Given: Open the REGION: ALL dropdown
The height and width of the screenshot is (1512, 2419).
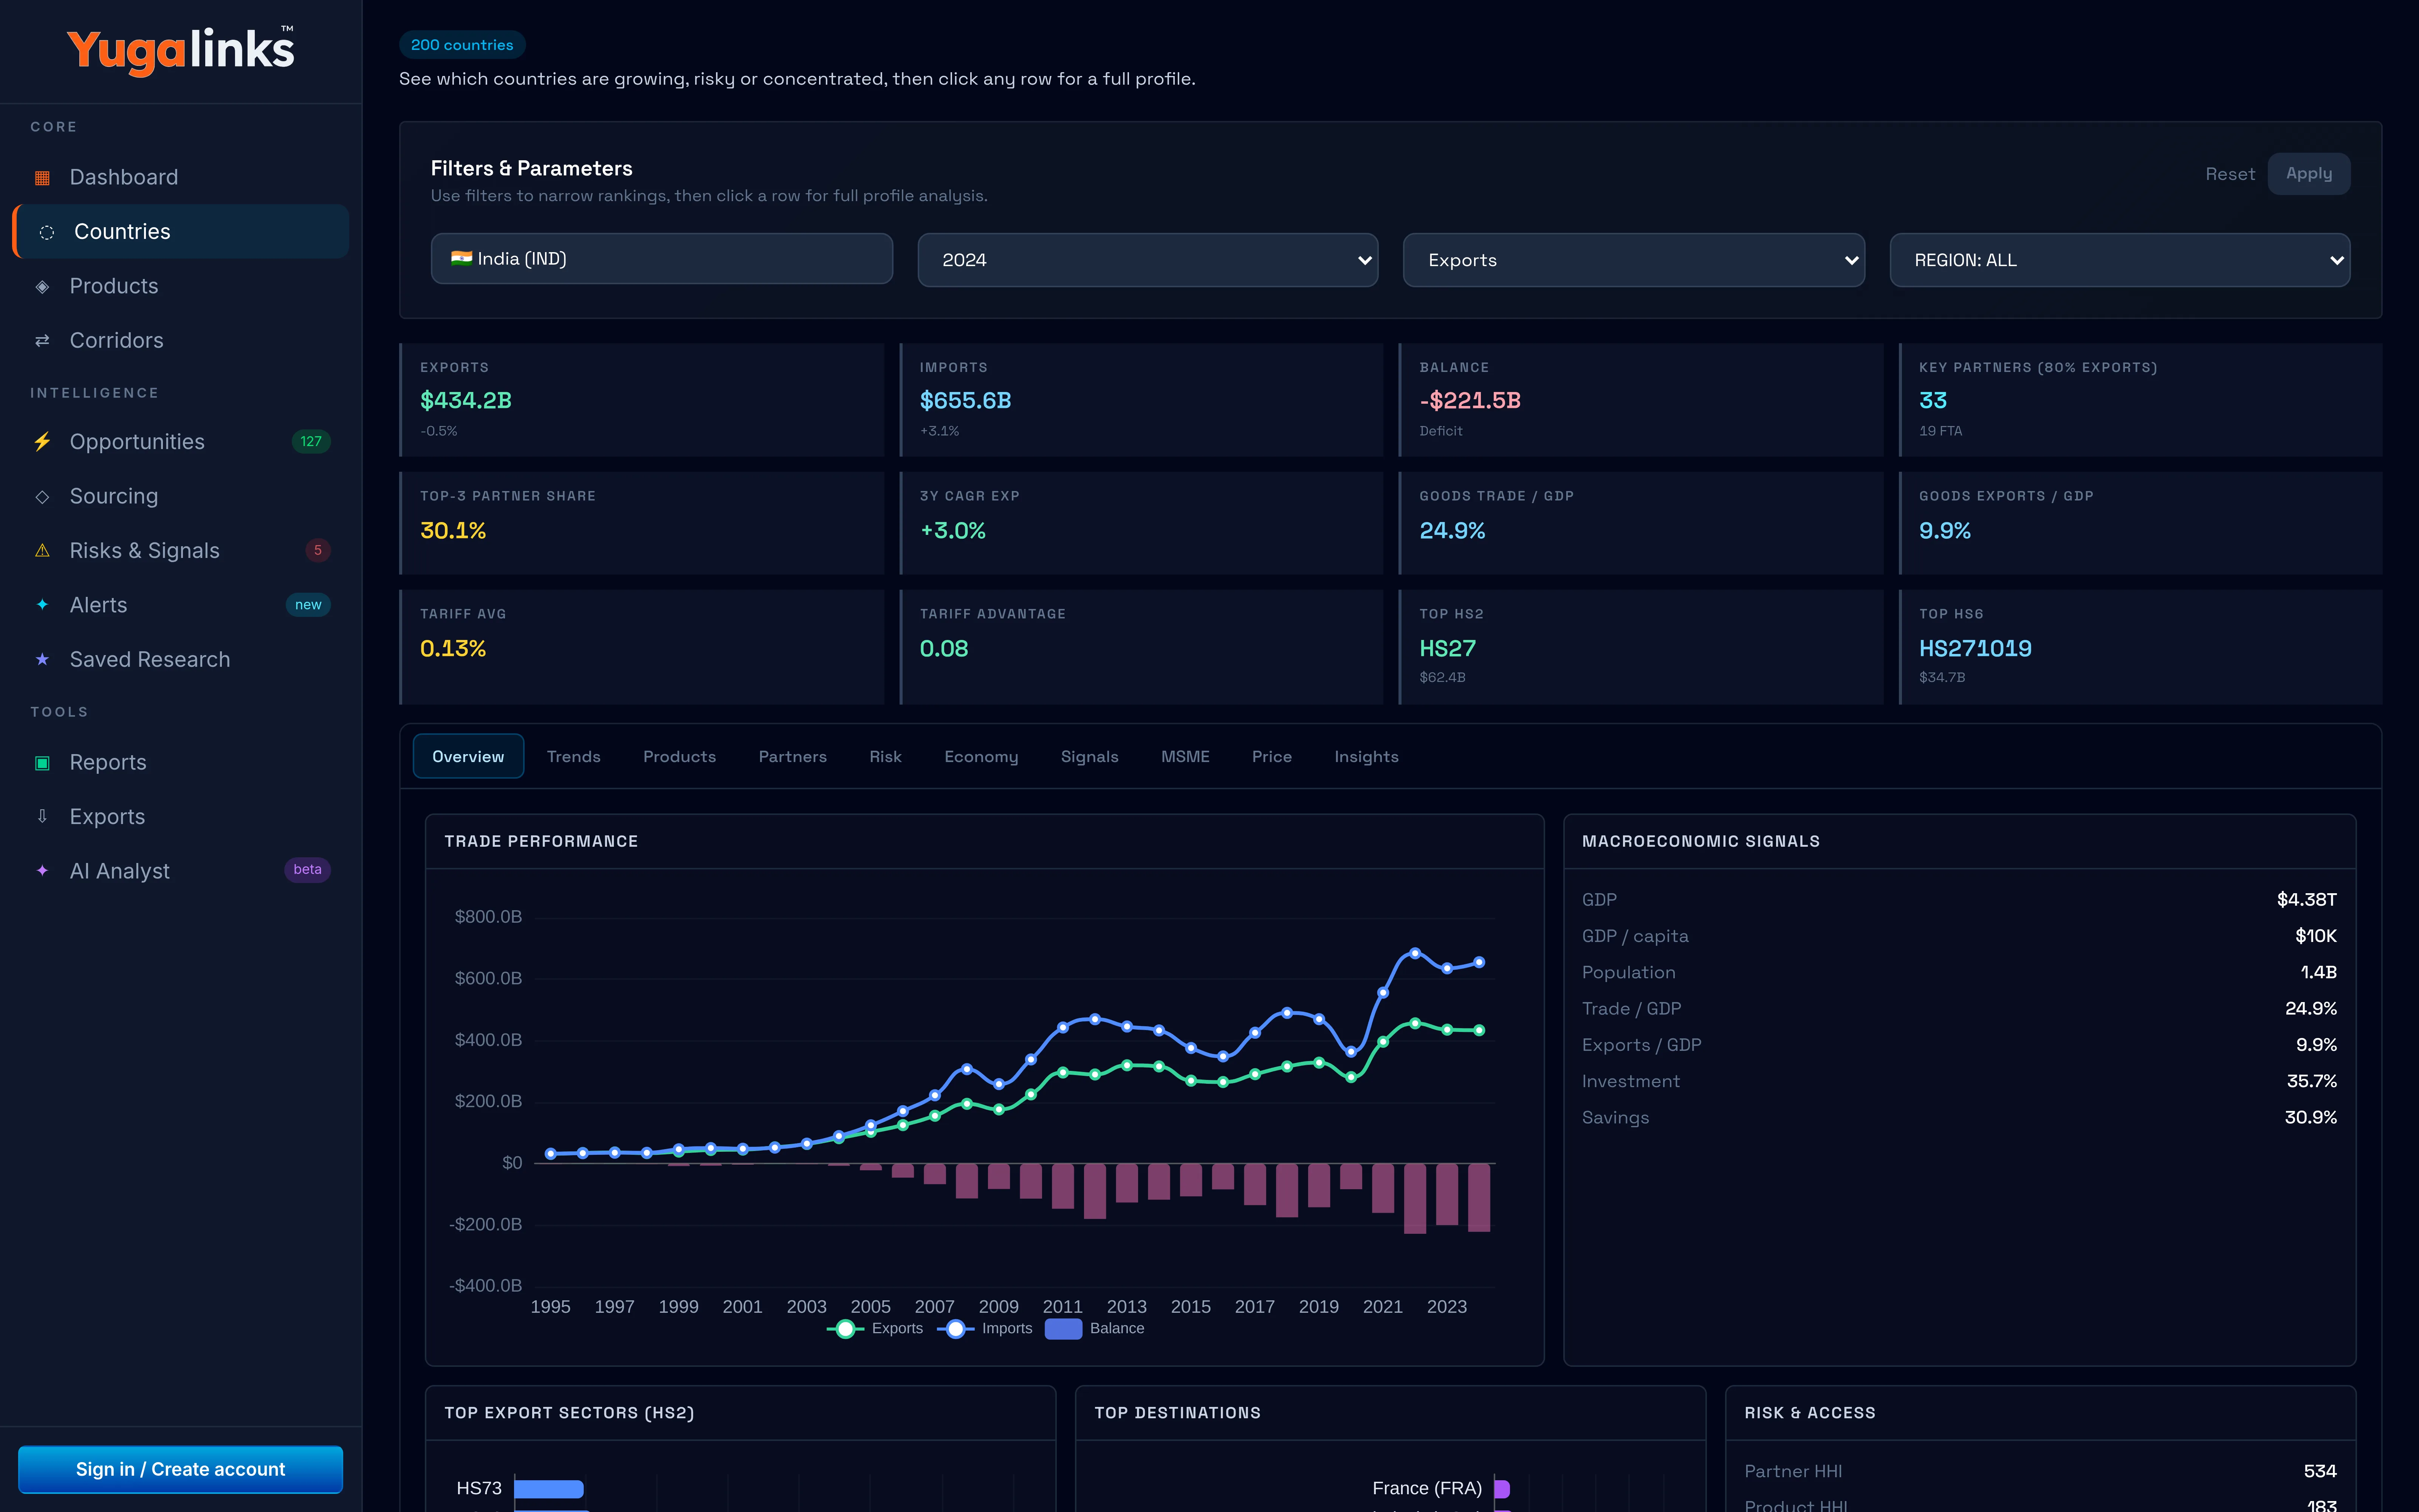Looking at the screenshot, I should pos(2119,260).
